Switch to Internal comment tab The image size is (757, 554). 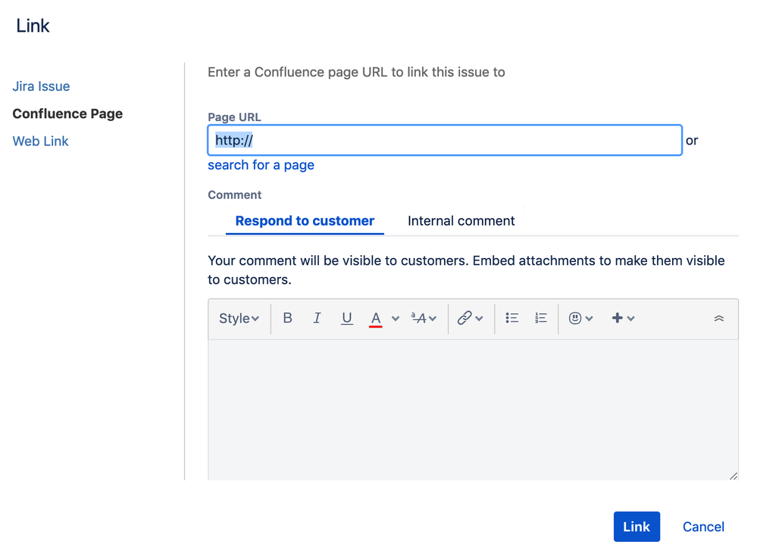click(461, 221)
